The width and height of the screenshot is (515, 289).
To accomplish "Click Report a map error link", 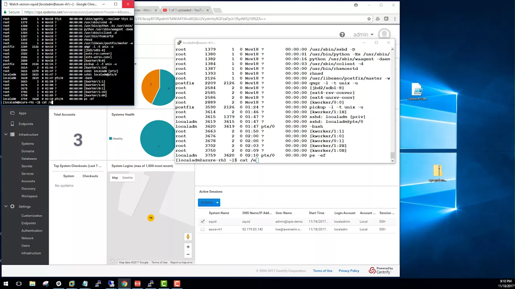I will click(x=181, y=263).
